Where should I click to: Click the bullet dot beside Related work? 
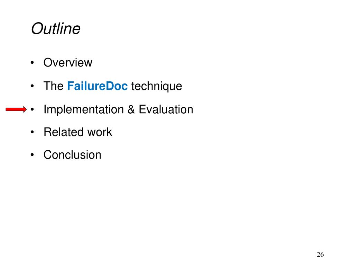point(32,132)
